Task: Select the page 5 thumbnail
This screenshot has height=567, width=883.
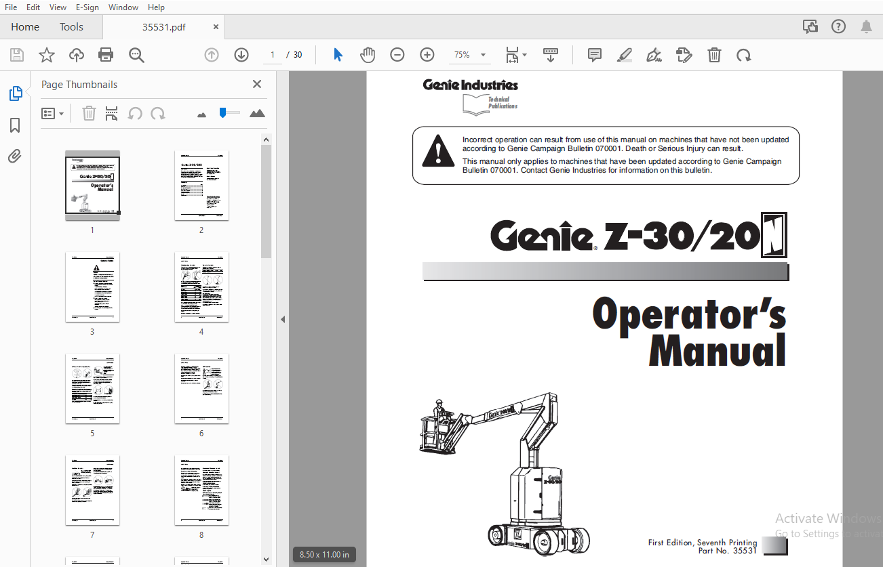Action: click(x=92, y=388)
